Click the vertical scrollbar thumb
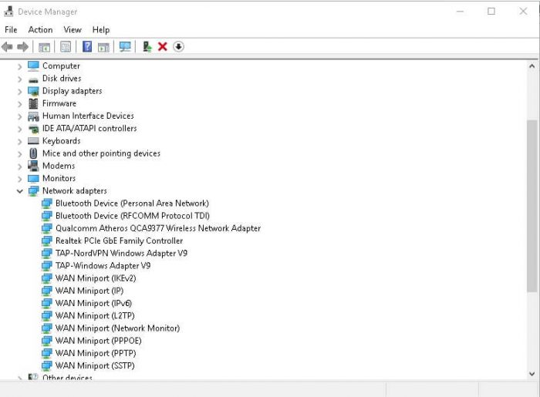 click(532, 206)
